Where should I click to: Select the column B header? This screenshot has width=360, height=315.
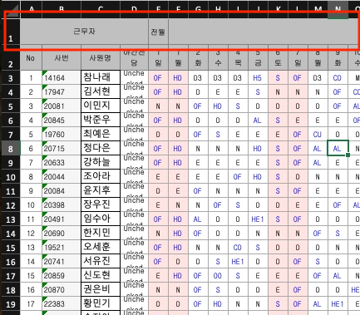(62, 9)
